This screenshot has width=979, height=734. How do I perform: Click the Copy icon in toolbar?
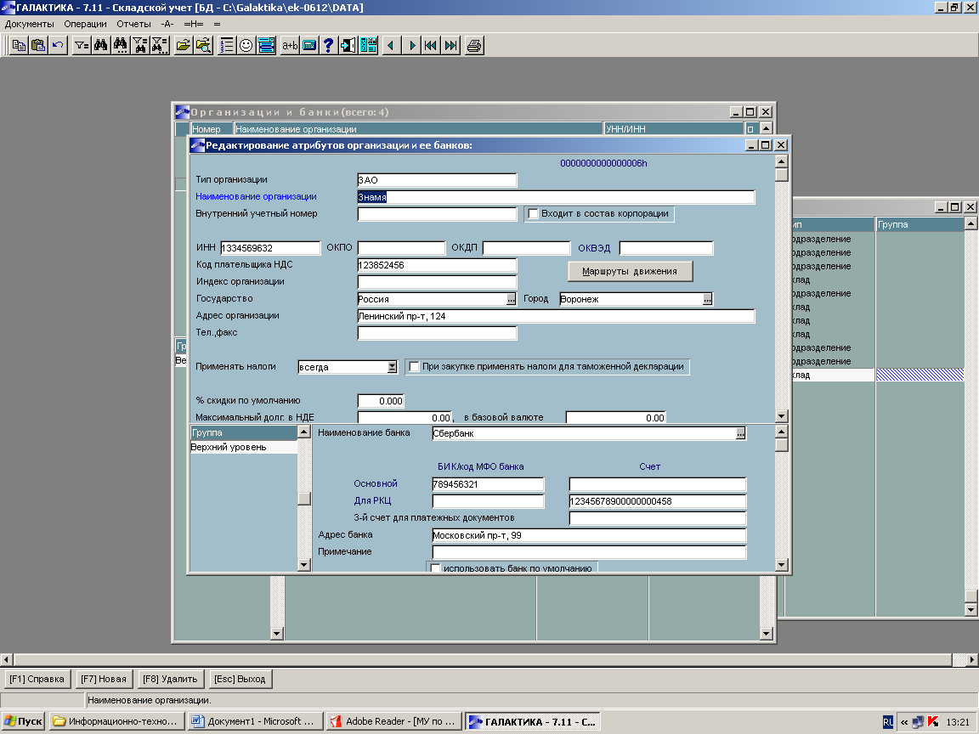pos(20,46)
